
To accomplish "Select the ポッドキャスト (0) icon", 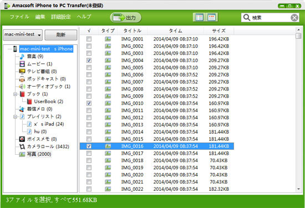I will [x=22, y=79].
